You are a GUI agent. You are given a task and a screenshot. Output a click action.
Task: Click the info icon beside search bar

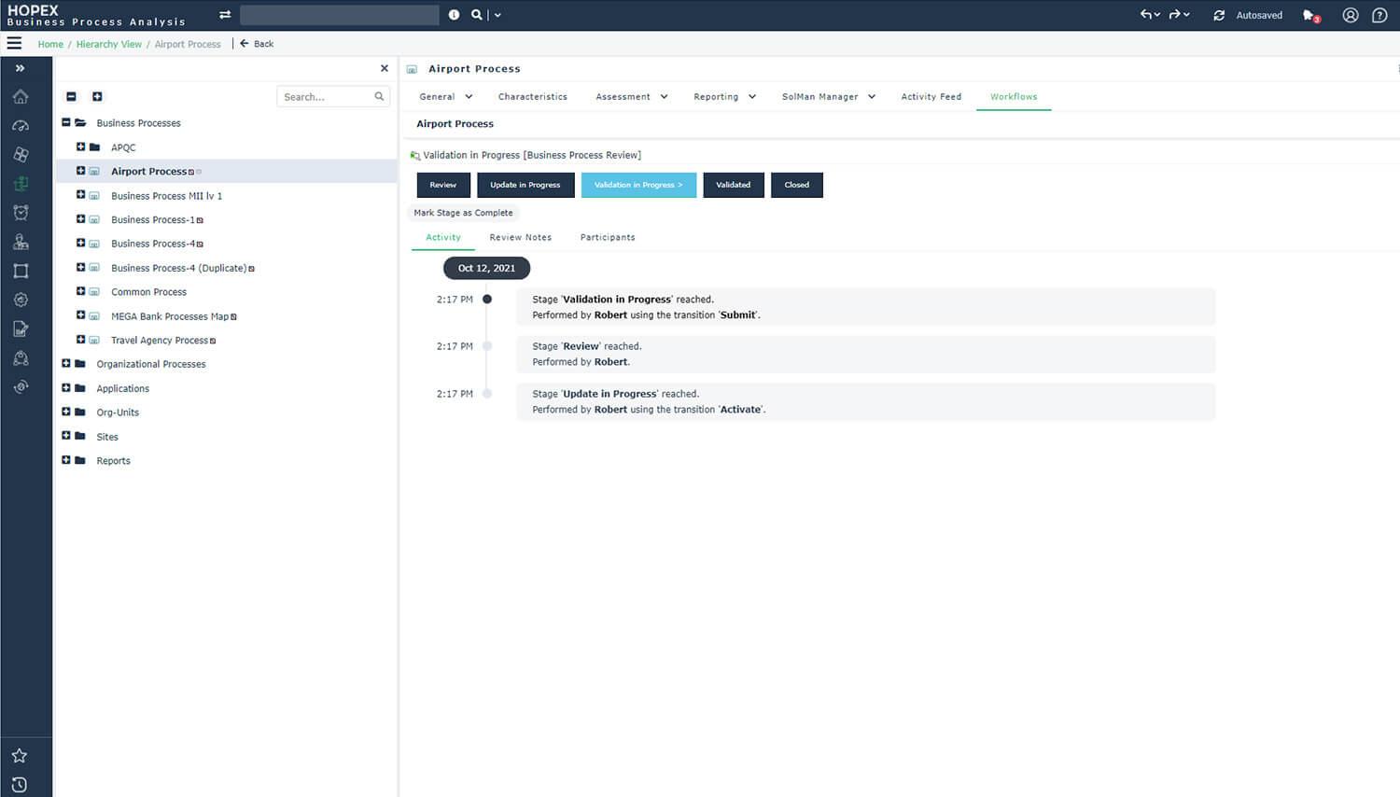click(454, 15)
